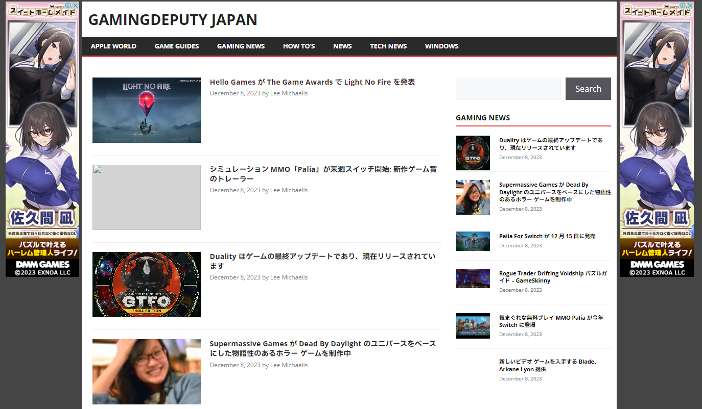Click the GTFO Final Edition article thumbnail

(x=147, y=285)
